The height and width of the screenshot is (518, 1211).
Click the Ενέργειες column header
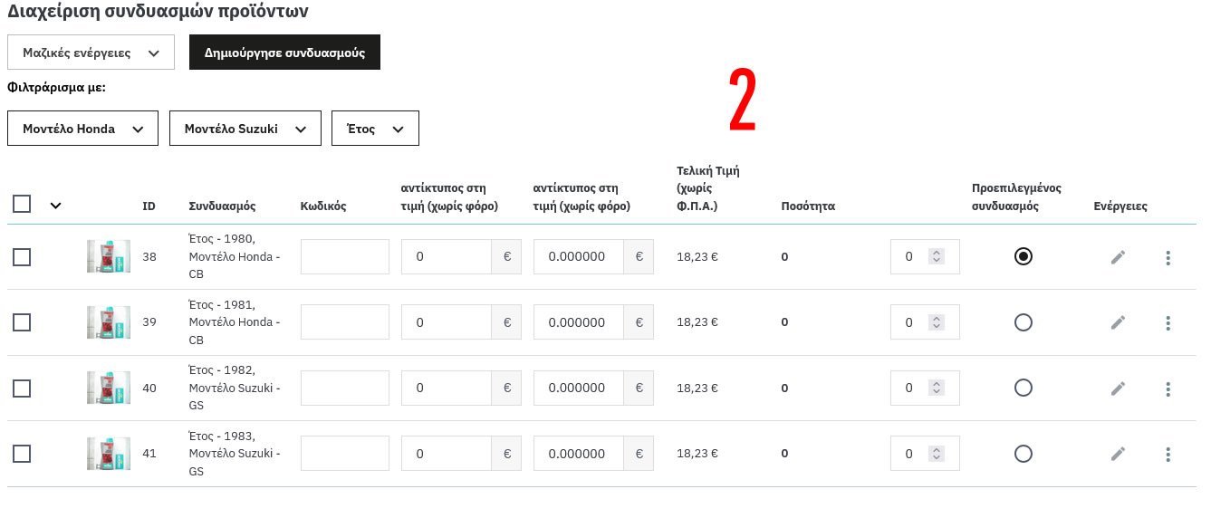(x=1120, y=206)
